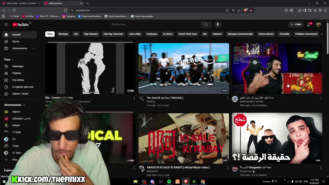Open Vos vidéos in the sidebar
The width and height of the screenshot is (329, 185).
click(x=20, y=80)
